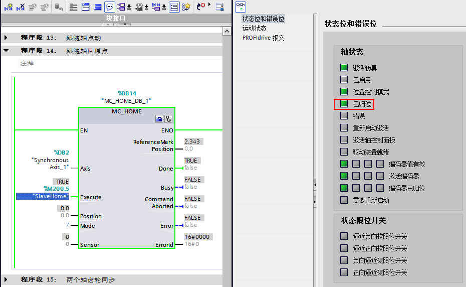Viewport: 466px width, 287px height.
Task: Click the 需要重新启动 status indicator
Action: click(344, 200)
